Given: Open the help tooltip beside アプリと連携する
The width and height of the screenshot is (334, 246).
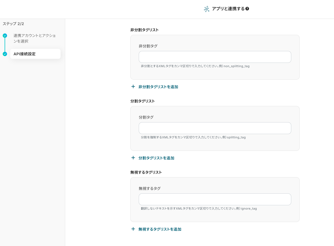Looking at the screenshot, I should click(x=247, y=9).
